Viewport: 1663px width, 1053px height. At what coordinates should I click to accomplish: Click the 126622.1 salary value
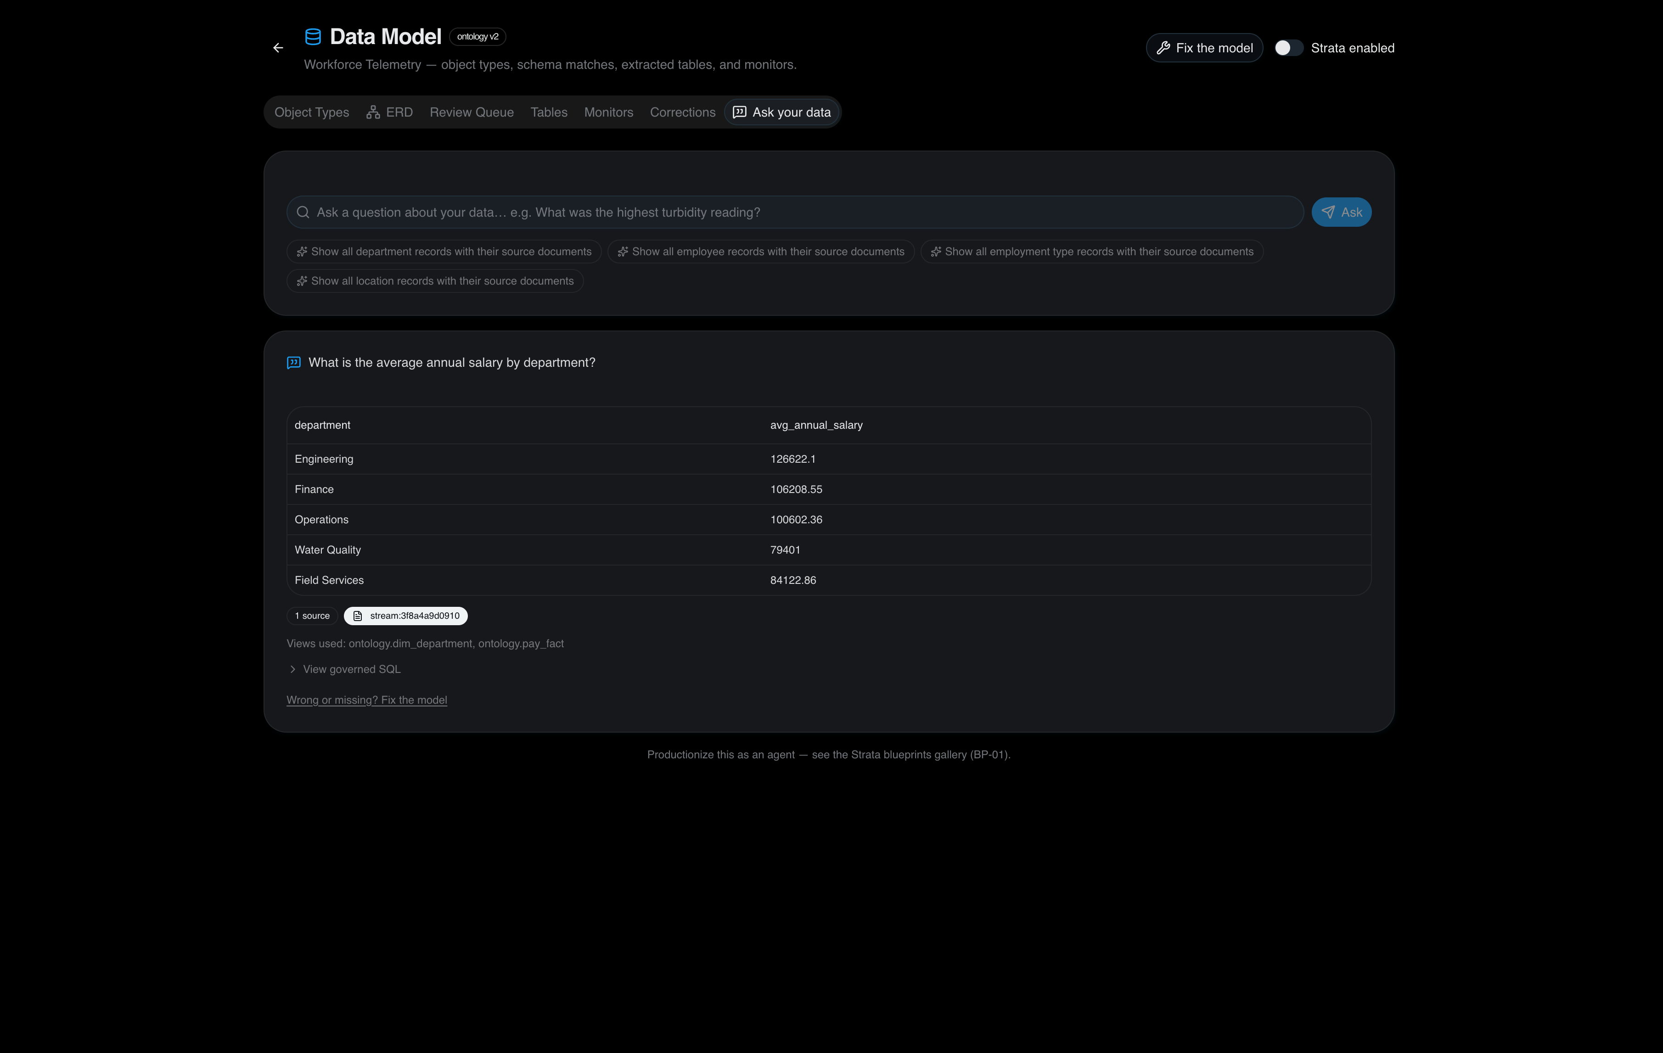(793, 459)
